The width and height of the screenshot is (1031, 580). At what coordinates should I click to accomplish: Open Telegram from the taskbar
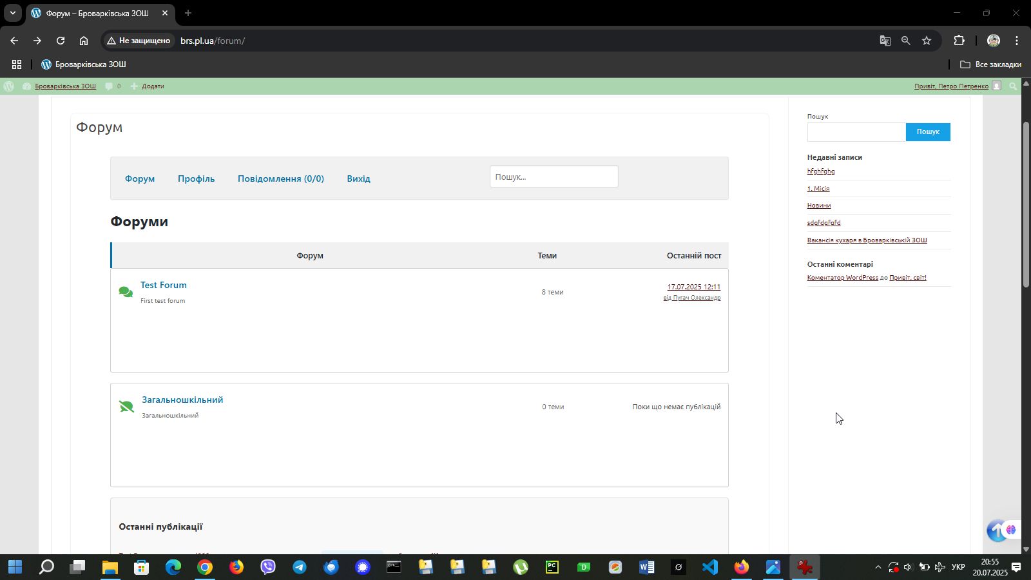point(300,567)
